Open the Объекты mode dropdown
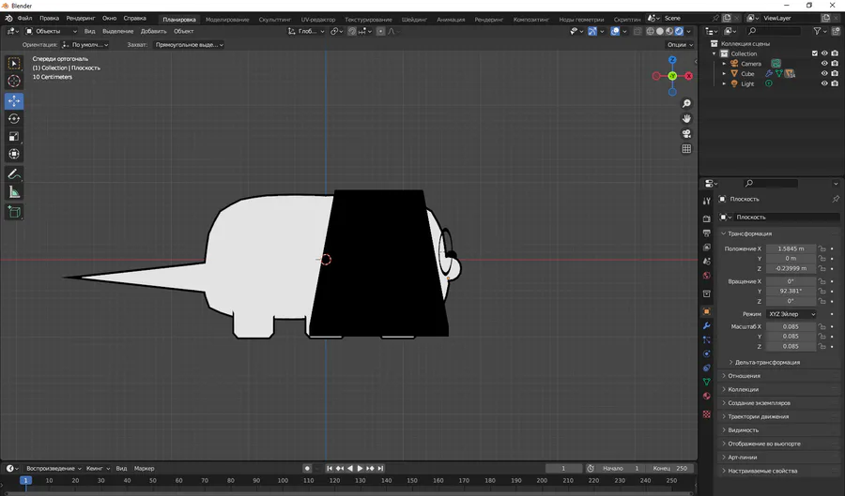 (52, 31)
